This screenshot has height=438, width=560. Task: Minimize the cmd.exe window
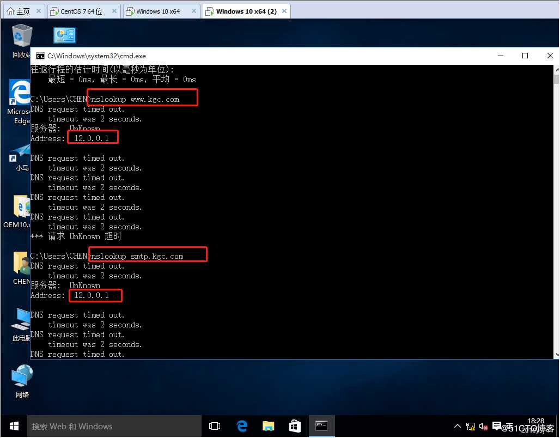click(501, 56)
